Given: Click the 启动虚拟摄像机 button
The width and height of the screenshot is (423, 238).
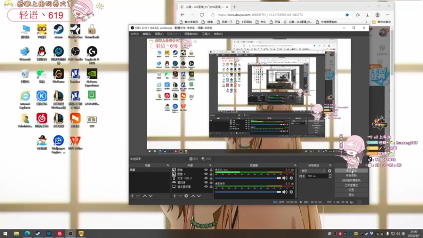Looking at the screenshot, I should (351, 180).
